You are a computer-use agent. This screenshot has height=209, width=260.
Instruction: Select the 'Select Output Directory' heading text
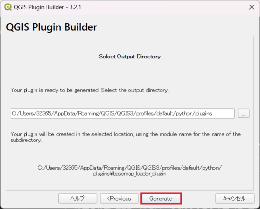(130, 57)
